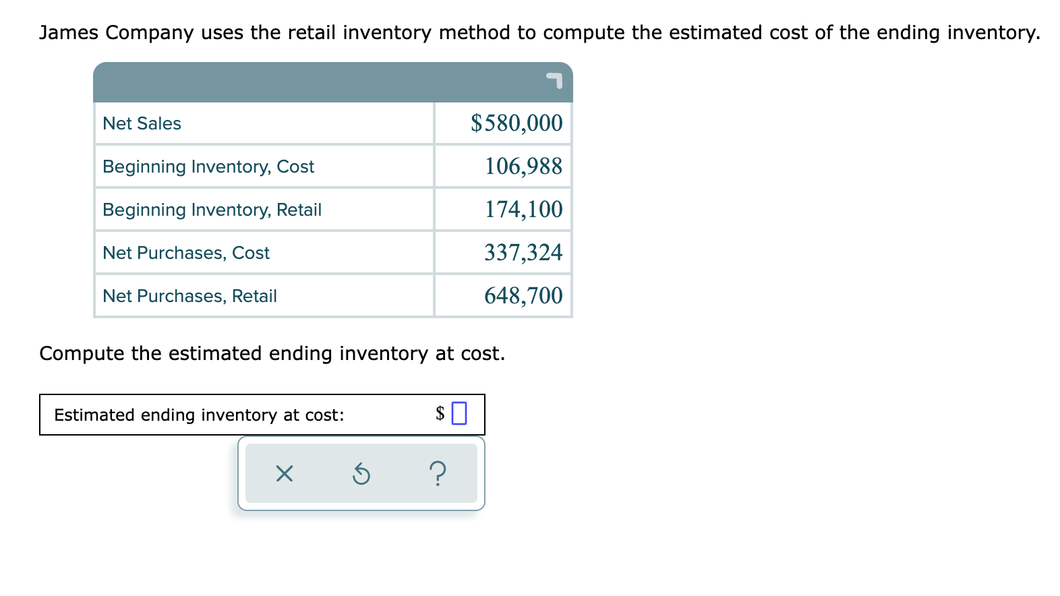Click the James Company problem statement text
Image resolution: width=1060 pixels, height=596 pixels.
[539, 32]
